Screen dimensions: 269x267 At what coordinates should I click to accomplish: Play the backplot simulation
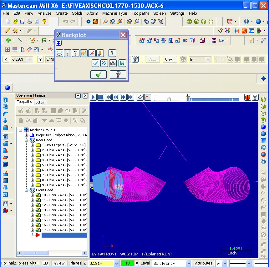(93, 98)
